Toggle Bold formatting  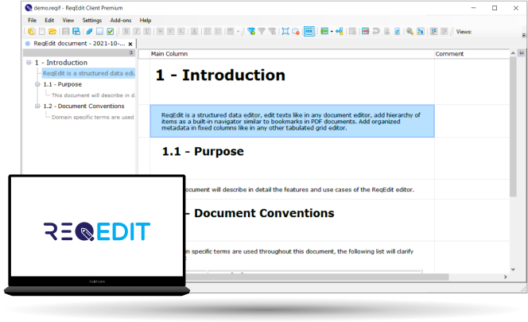coord(126,31)
